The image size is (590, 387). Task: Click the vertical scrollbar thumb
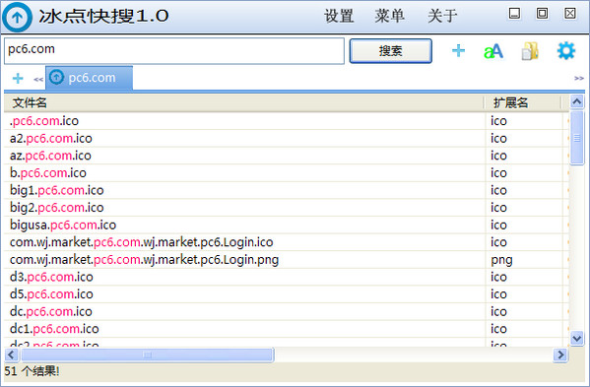(x=576, y=138)
